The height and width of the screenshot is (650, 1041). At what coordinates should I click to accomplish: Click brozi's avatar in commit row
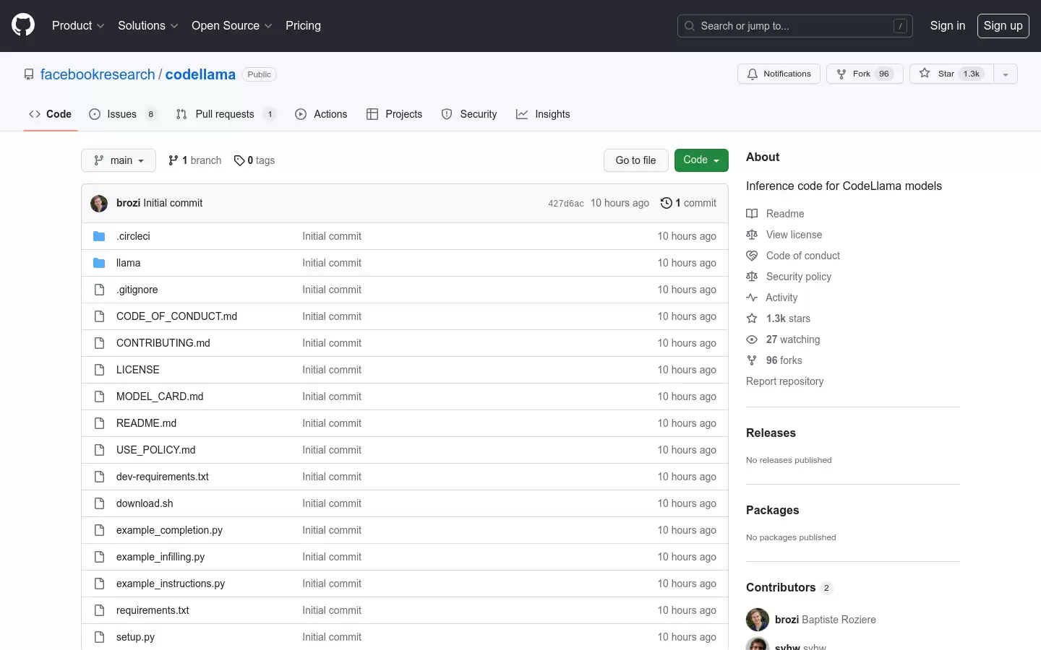[99, 203]
